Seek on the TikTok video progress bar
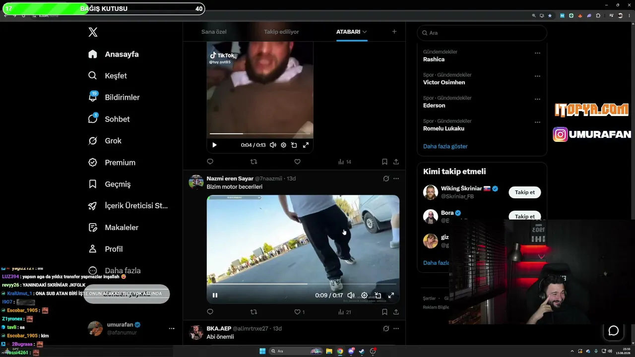The width and height of the screenshot is (635, 357). point(260,133)
